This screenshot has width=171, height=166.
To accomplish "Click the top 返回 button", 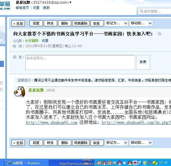I will [18, 23].
